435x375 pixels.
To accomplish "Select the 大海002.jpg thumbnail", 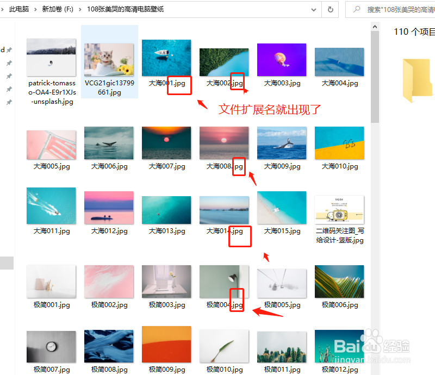I will [x=224, y=62].
